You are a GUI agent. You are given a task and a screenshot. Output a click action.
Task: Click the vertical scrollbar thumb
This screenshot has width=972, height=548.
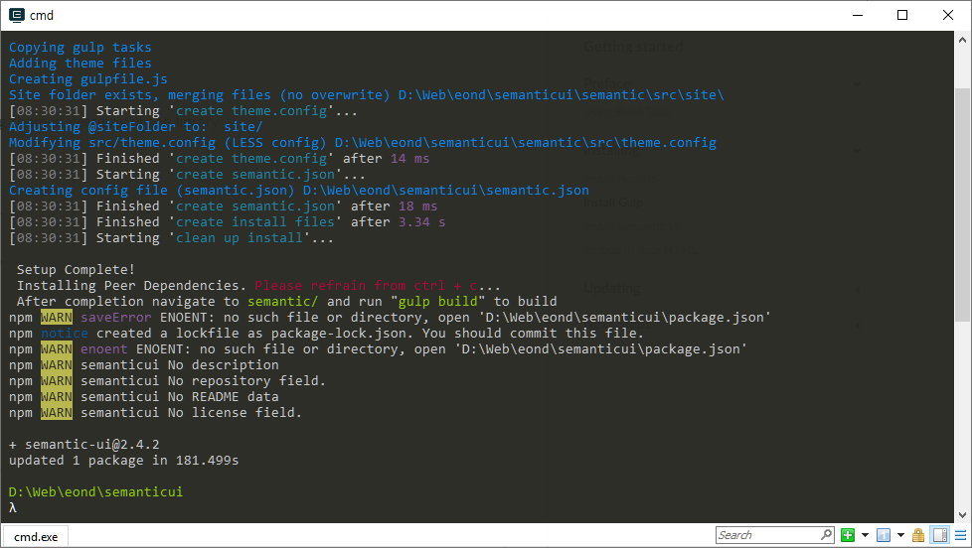click(962, 205)
